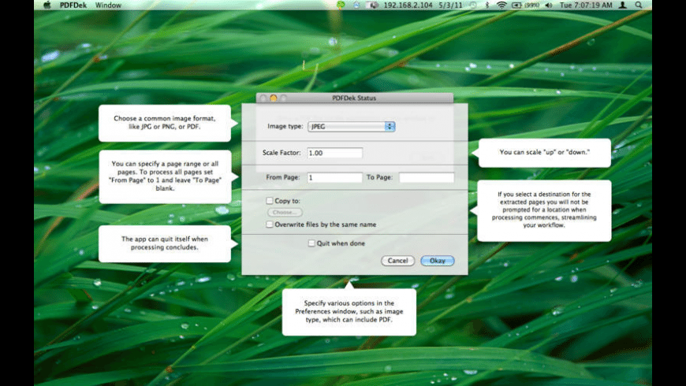Check Overwrite files by the same name
Image resolution: width=686 pixels, height=386 pixels.
pyautogui.click(x=270, y=225)
